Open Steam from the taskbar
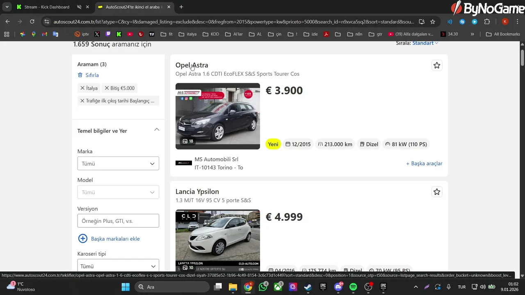The image size is (525, 295). 308,287
